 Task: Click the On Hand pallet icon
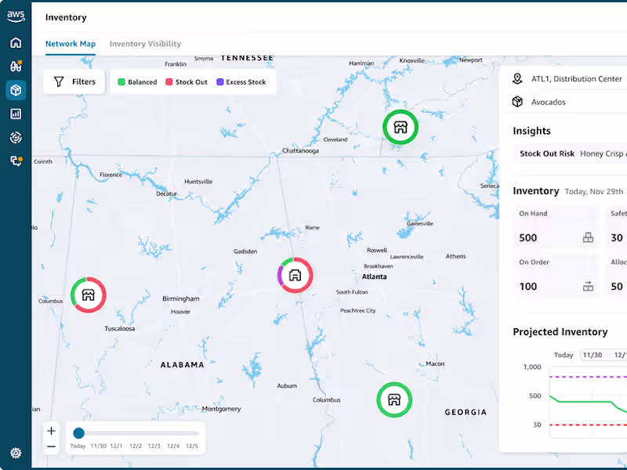(x=589, y=237)
